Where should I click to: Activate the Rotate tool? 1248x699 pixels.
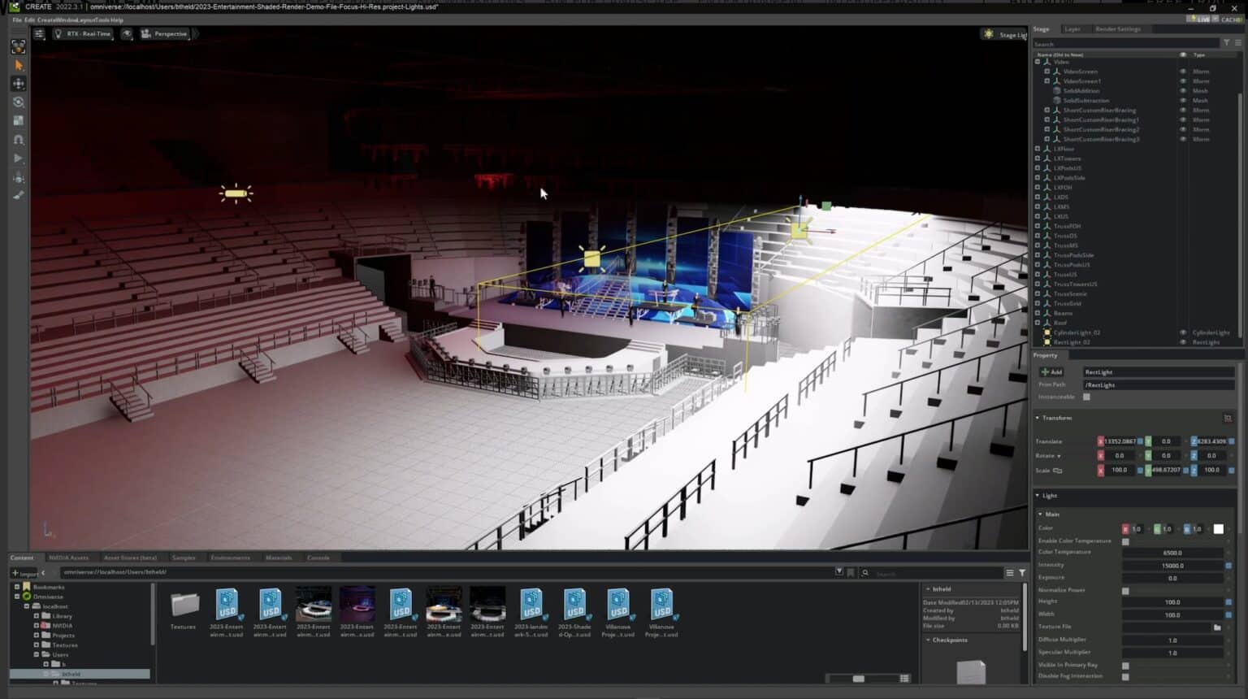coord(18,102)
